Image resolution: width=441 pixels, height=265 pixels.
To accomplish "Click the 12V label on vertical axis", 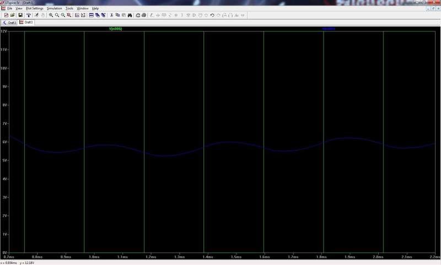I will tap(4, 31).
